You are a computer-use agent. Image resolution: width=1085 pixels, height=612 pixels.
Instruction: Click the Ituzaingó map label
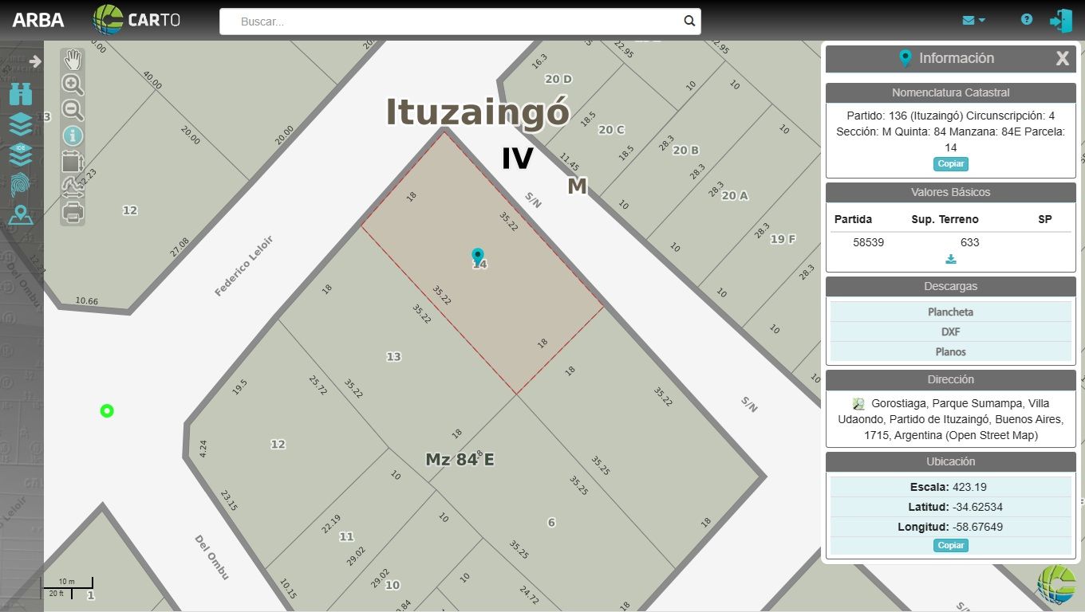pos(477,112)
